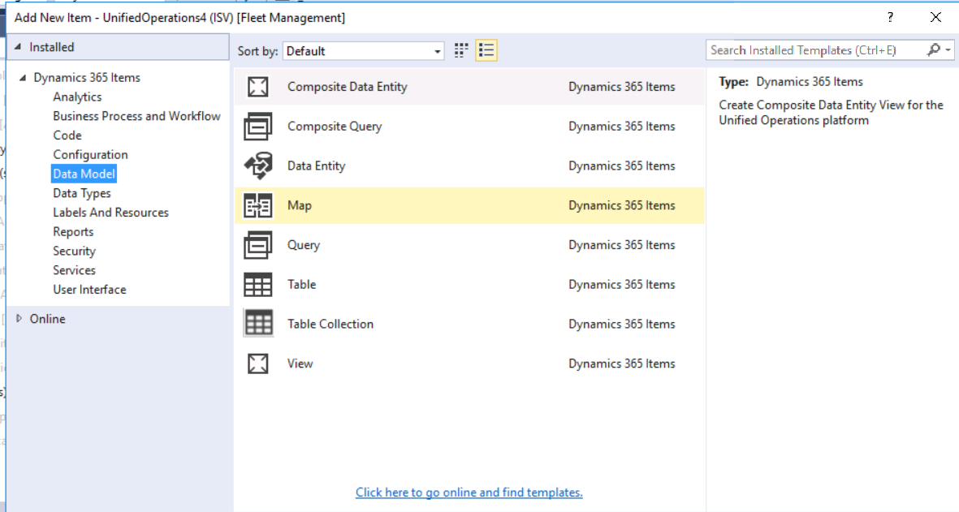Collapse the Installed section arrow
The width and height of the screenshot is (959, 512).
18,46
